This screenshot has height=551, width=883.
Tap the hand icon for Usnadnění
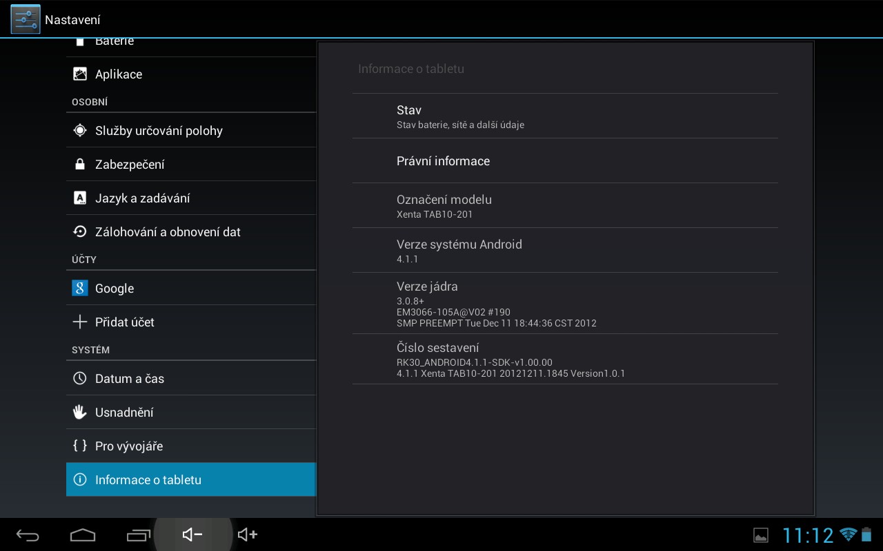80,412
